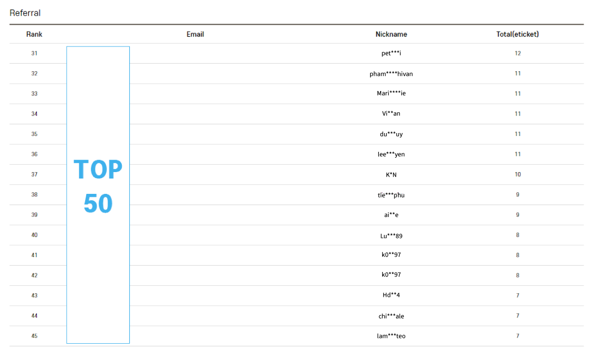
Task: Click nickname Mari****ie
Action: [x=391, y=93]
